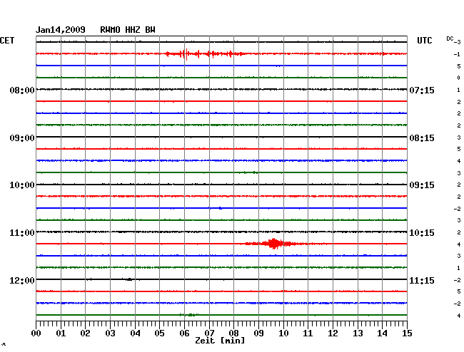
Task: Select minute 06 on the time axis
Action: point(184,333)
